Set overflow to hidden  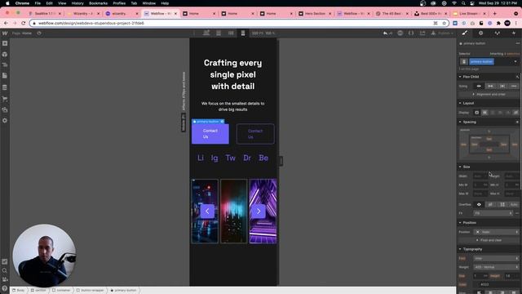[x=490, y=204]
